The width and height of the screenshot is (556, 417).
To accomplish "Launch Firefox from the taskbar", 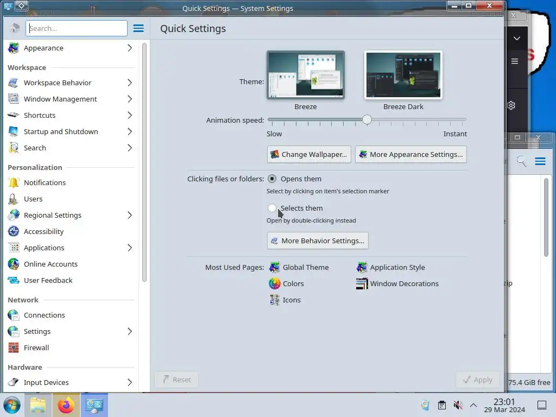I will coord(66,405).
